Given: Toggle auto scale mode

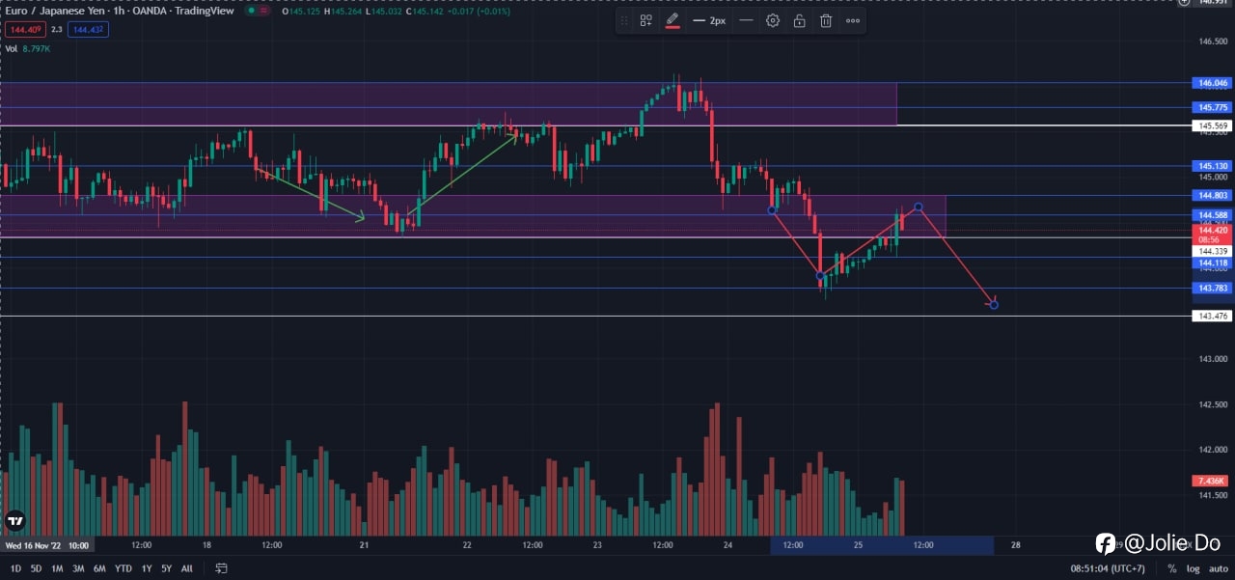Looking at the screenshot, I should click(x=1217, y=568).
